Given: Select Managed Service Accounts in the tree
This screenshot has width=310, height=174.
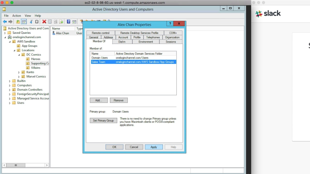Looking at the screenshot, I should (33, 99).
